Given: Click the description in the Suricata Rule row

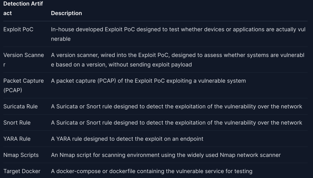Looking at the screenshot, I should (176, 106).
